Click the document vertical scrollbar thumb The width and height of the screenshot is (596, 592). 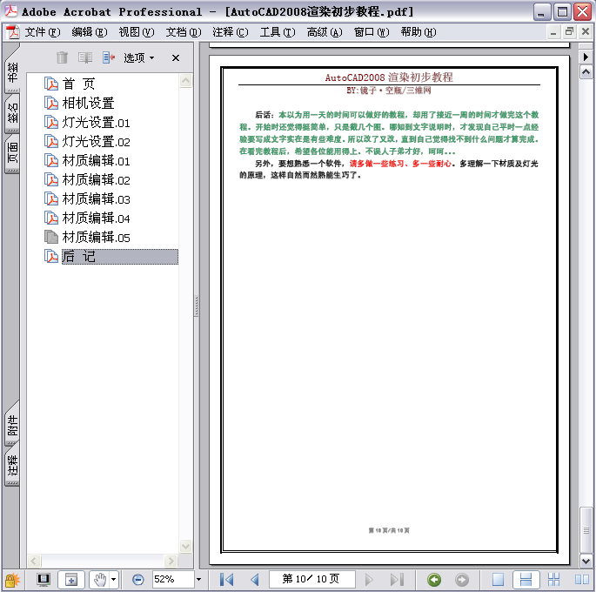tap(586, 530)
